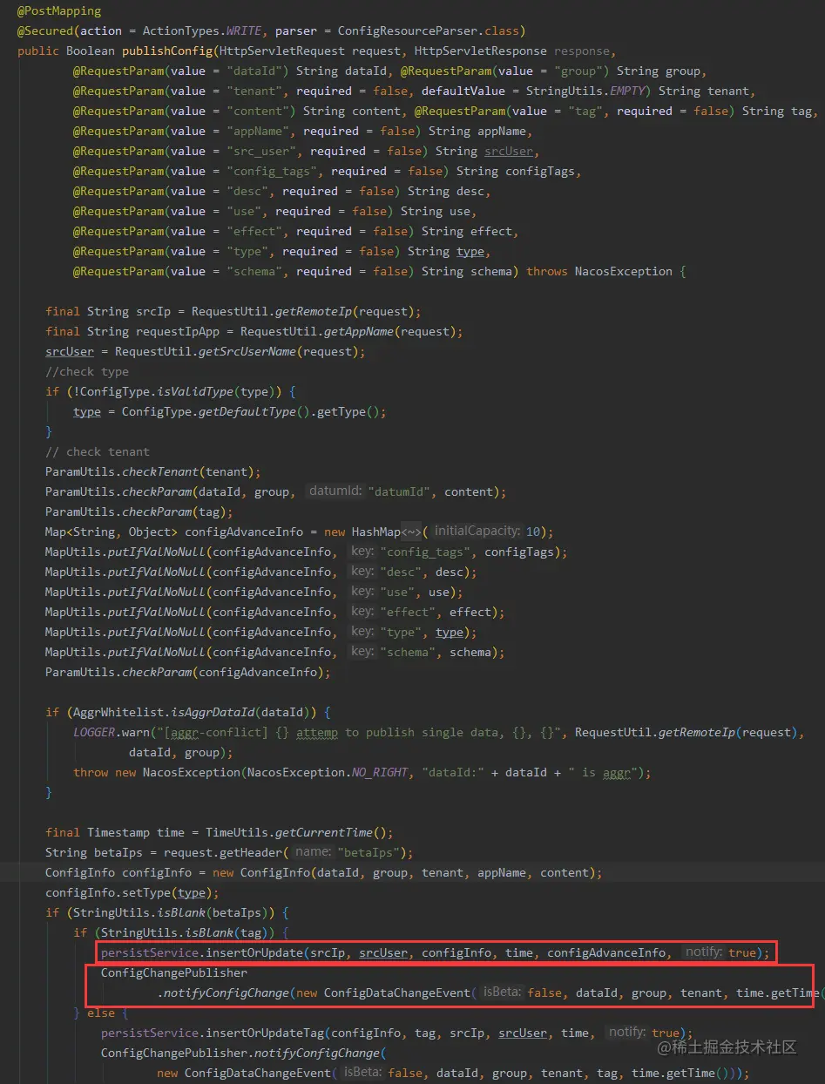Click the datumId: inlay hint
Screen dimensions: 825x1084
[x=335, y=491]
